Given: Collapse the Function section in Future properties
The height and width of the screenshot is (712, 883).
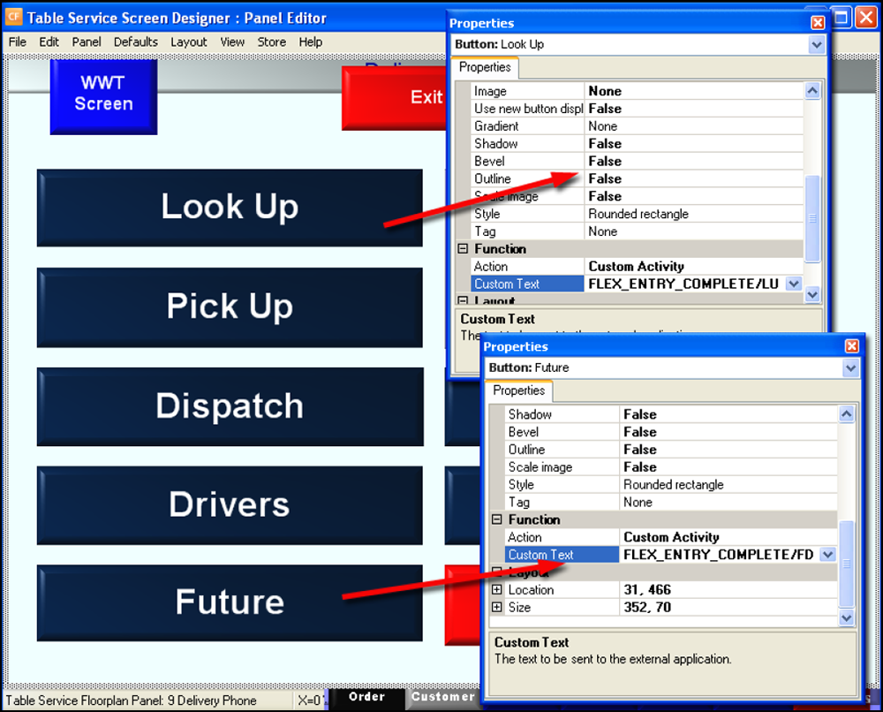Looking at the screenshot, I should [496, 519].
